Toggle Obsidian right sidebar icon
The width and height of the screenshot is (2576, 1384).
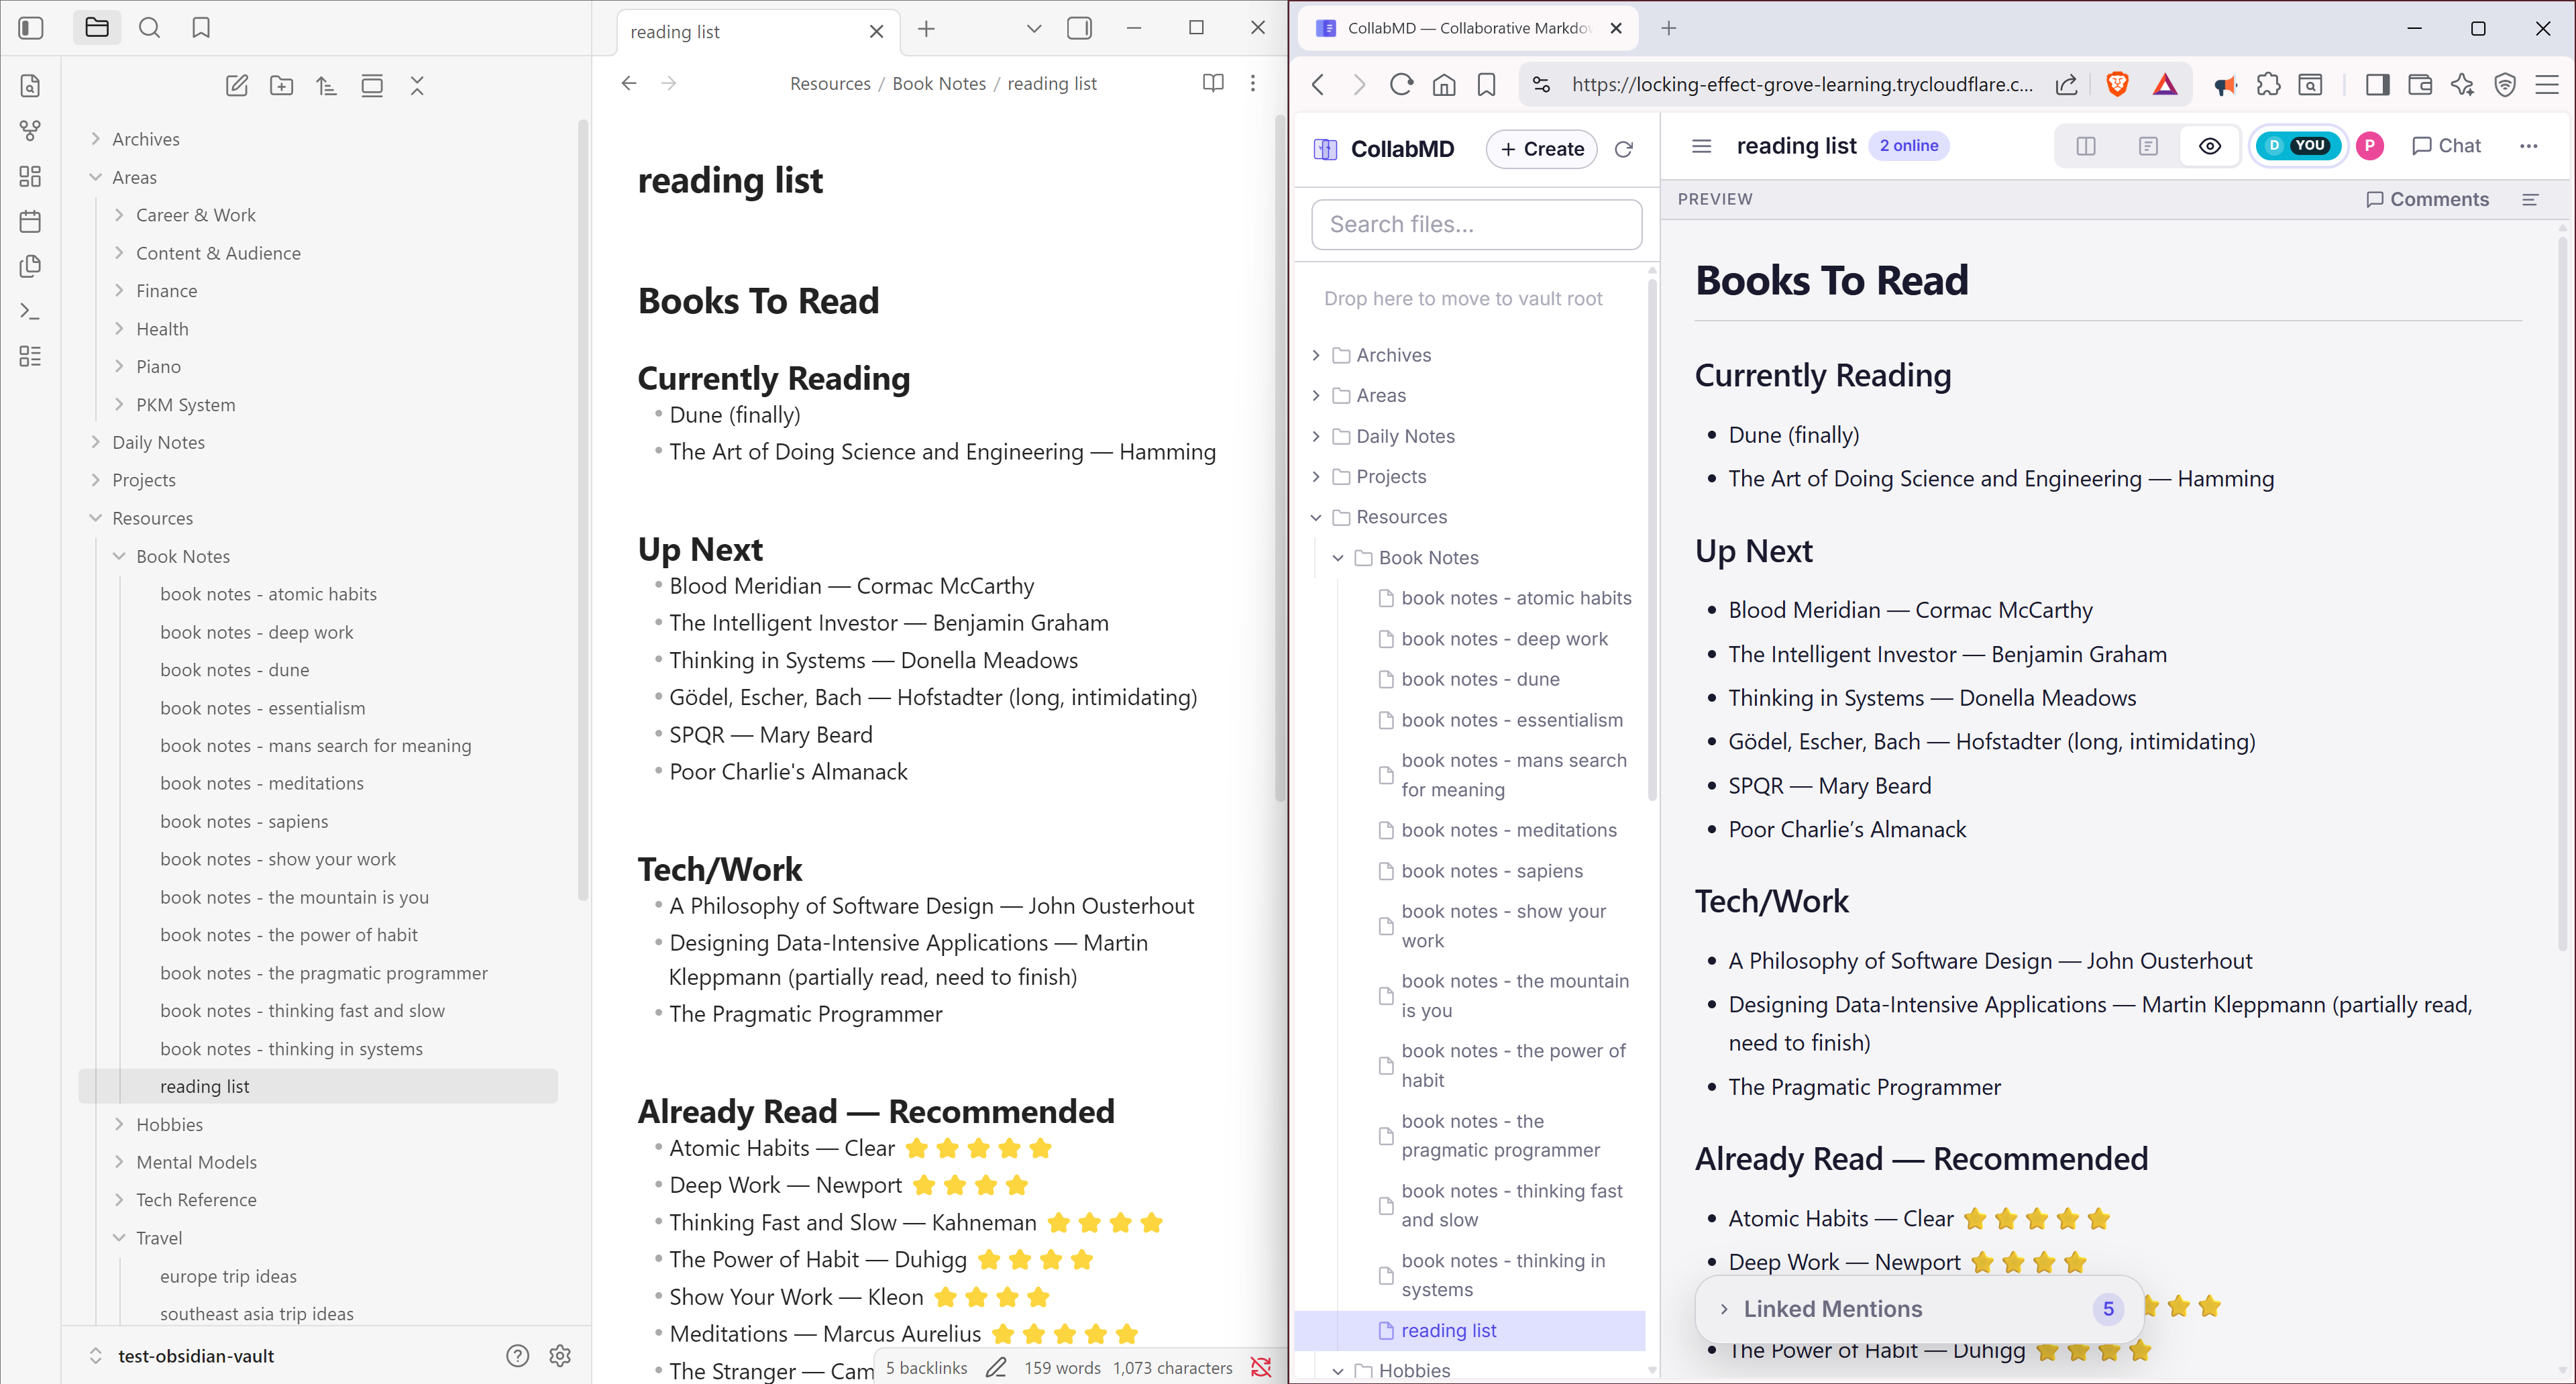[x=1080, y=28]
